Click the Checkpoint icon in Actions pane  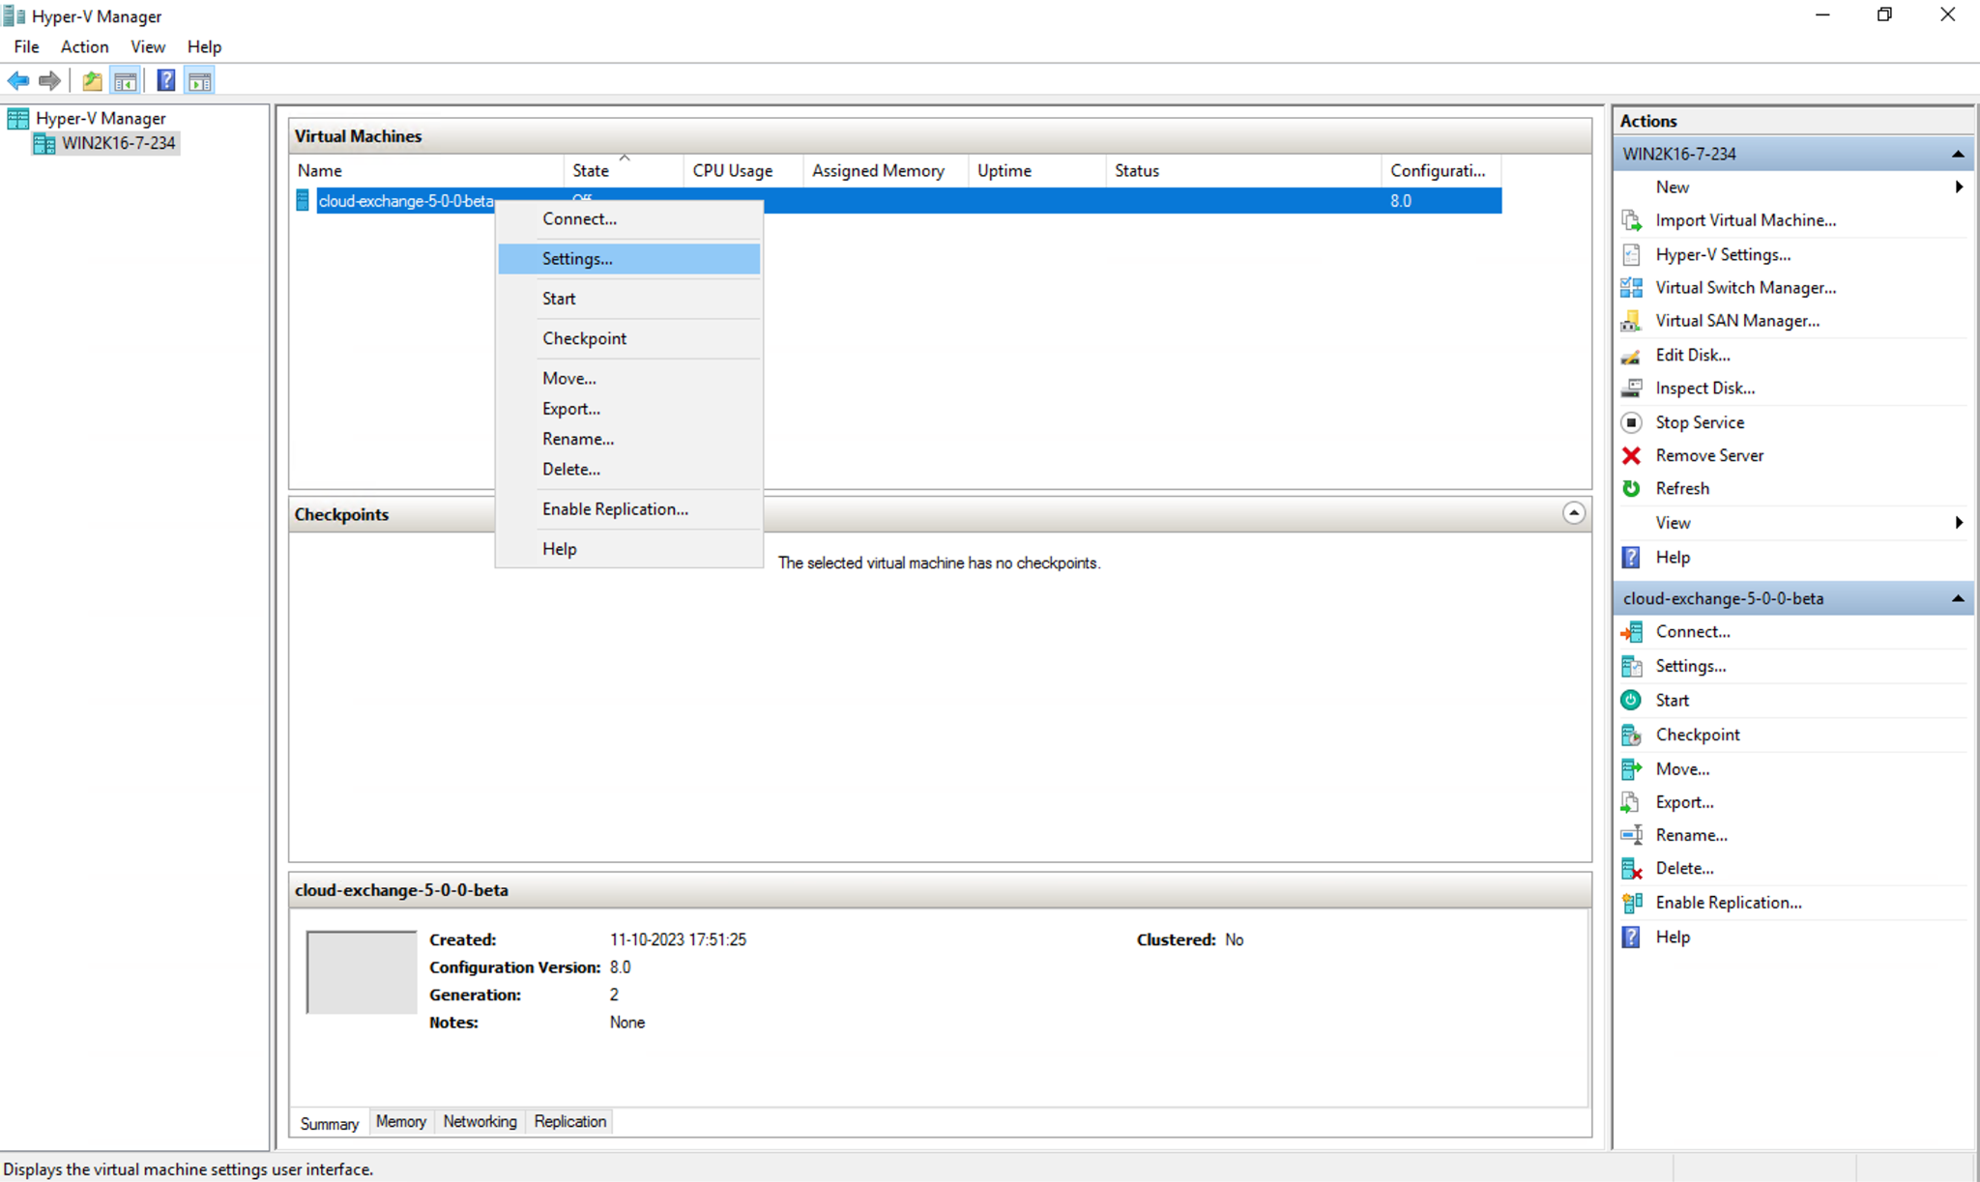coord(1631,735)
